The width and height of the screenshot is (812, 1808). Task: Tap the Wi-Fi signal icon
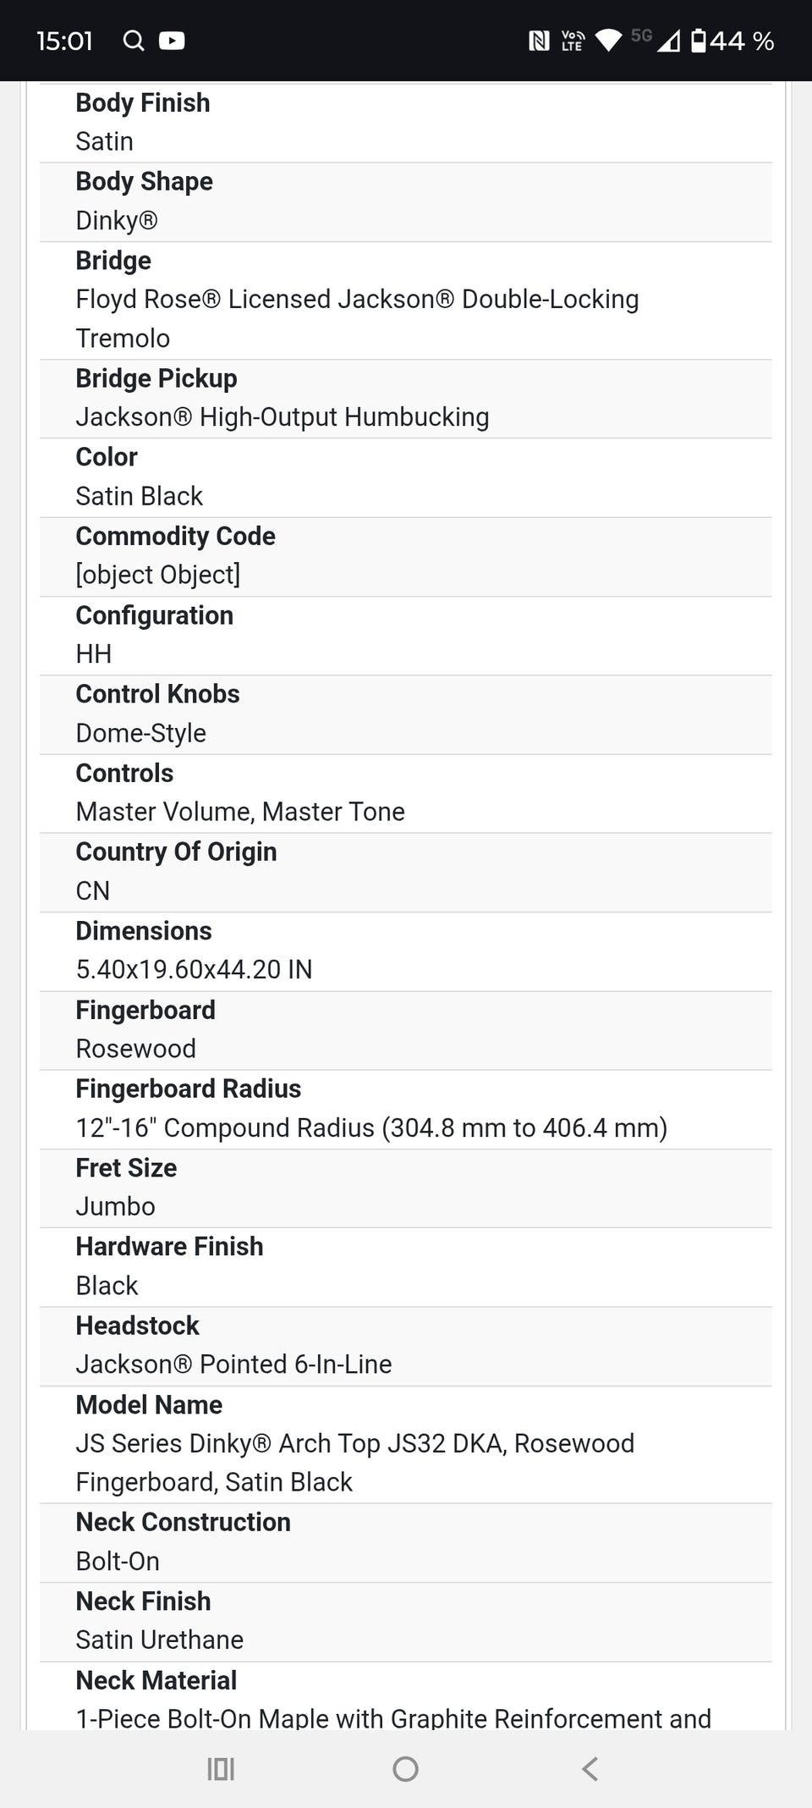(608, 41)
